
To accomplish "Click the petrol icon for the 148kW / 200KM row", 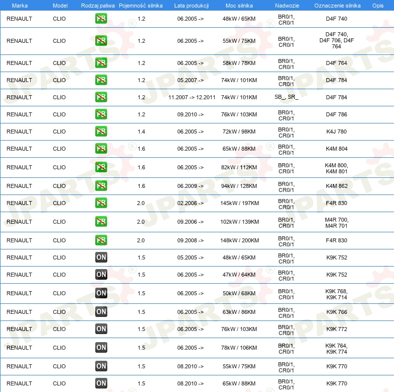I will pos(101,240).
